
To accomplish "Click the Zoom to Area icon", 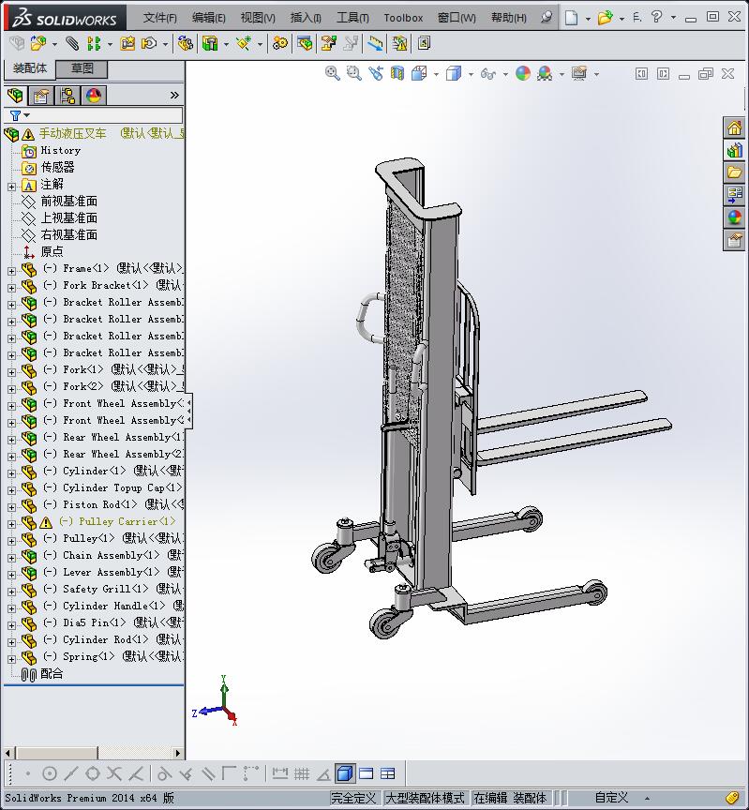I will [353, 73].
